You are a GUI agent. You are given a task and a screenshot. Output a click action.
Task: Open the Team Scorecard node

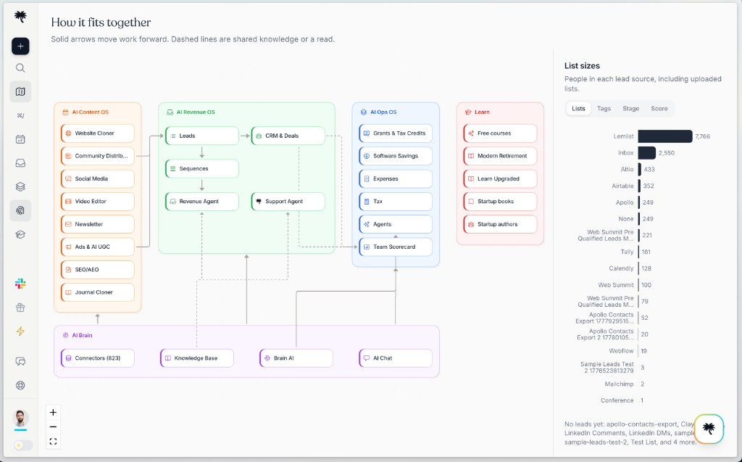pos(396,247)
